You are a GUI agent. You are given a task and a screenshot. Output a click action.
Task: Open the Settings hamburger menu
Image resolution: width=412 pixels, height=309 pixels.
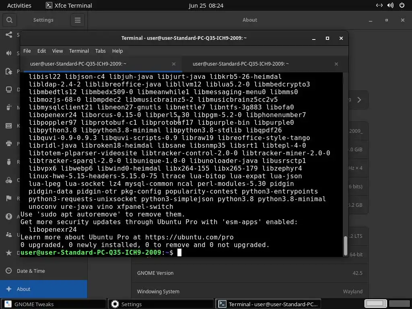point(78,20)
